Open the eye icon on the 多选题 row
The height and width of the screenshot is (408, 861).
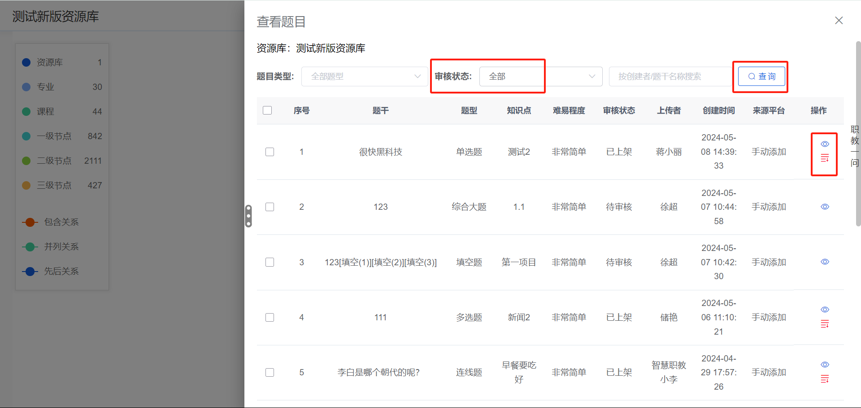coord(825,309)
